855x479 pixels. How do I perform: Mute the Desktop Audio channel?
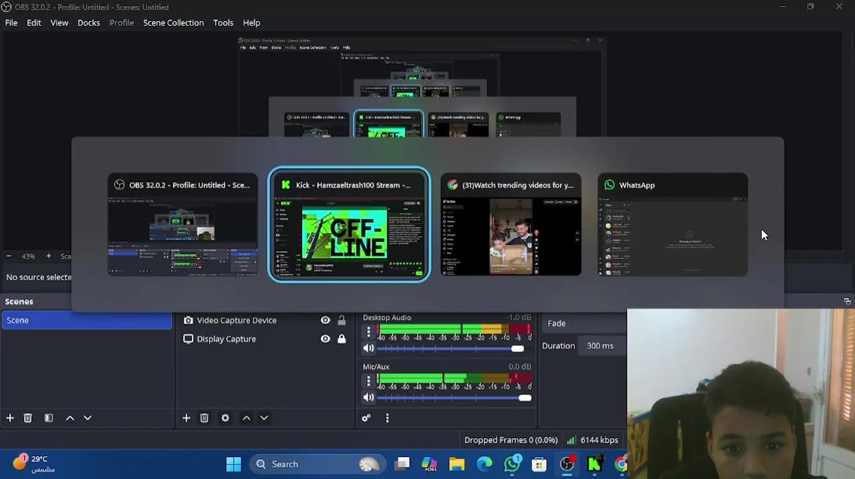368,349
